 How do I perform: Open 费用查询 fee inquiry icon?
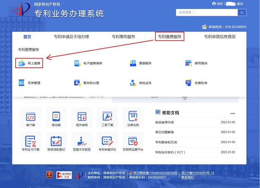189,63
